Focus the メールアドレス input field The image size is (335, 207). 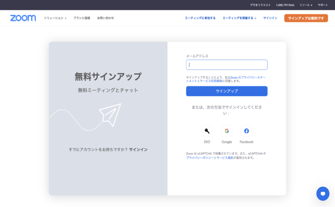(x=227, y=65)
